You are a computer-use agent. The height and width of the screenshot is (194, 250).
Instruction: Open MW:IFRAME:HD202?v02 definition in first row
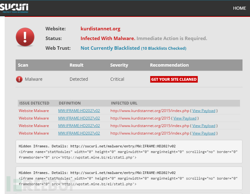[x=79, y=111]
